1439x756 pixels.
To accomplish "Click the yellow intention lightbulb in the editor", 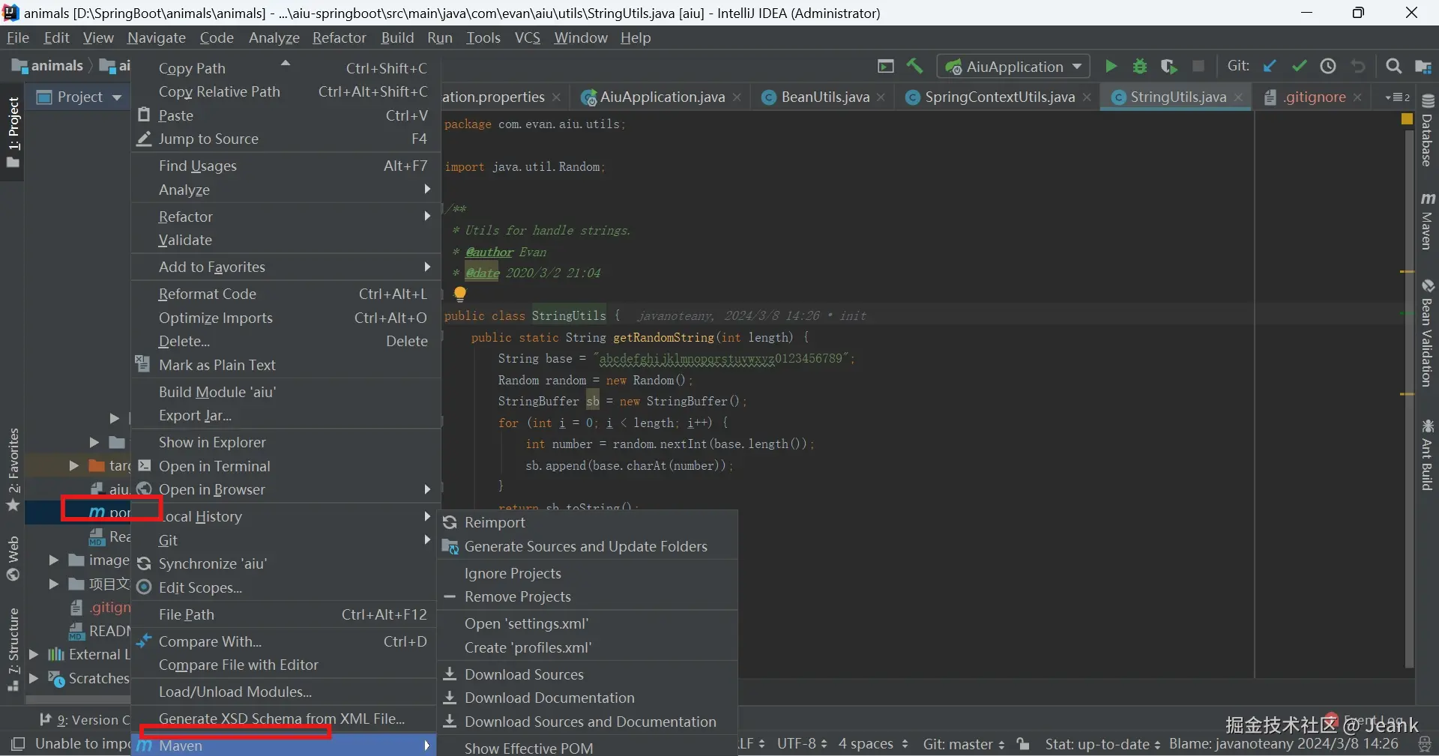I will (460, 294).
